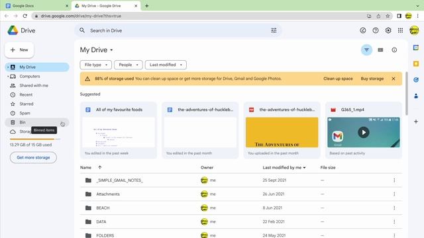
Task: Open search options filter icon
Action: (274, 30)
